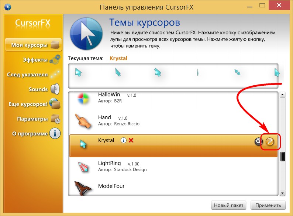Delete Krystal theme with red X
The image size is (293, 216).
point(131,140)
